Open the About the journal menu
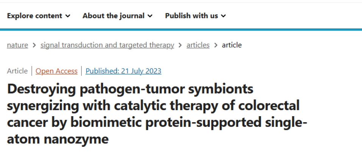 pyautogui.click(x=113, y=16)
